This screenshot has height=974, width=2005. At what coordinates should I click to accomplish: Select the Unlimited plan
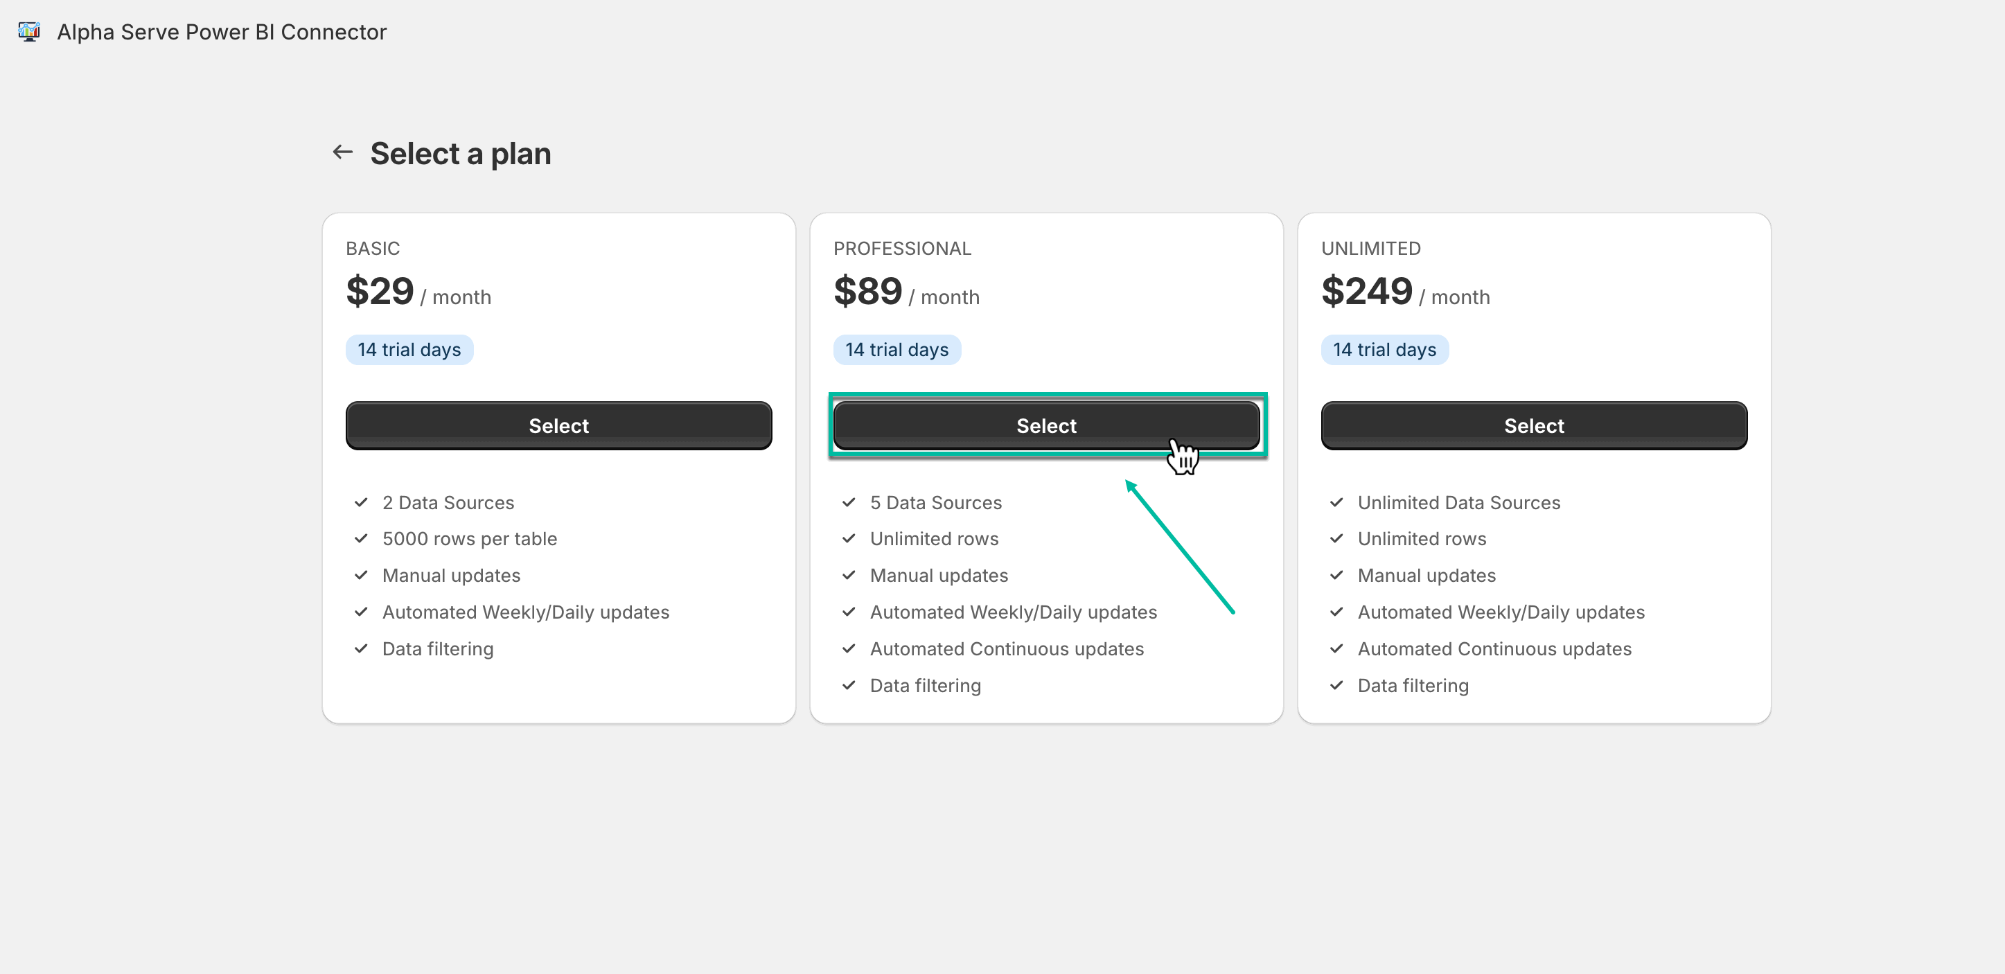point(1534,425)
